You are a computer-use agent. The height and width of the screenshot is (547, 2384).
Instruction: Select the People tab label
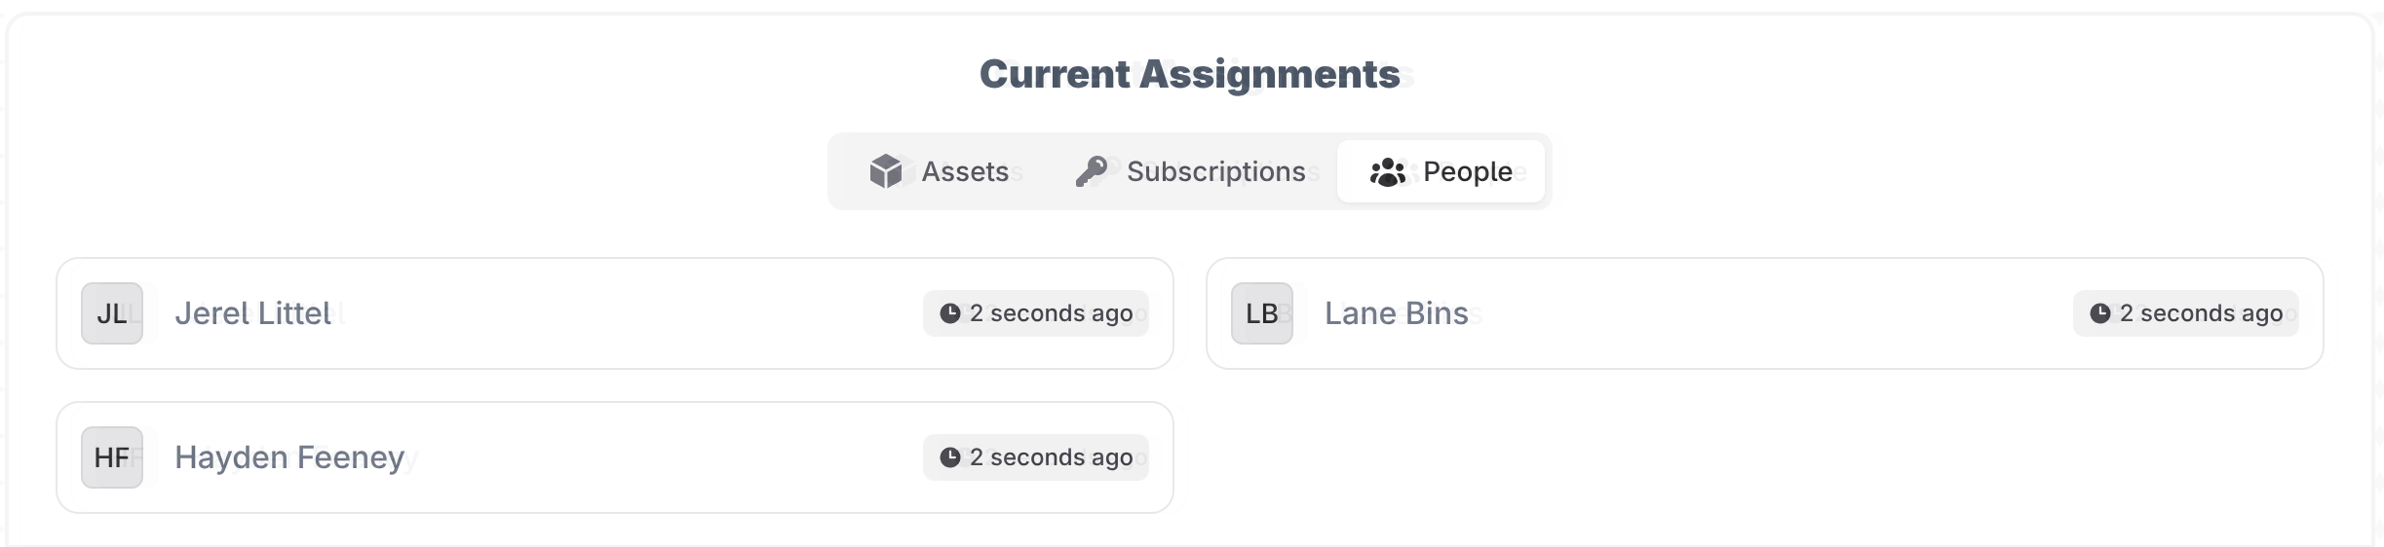(x=1467, y=171)
